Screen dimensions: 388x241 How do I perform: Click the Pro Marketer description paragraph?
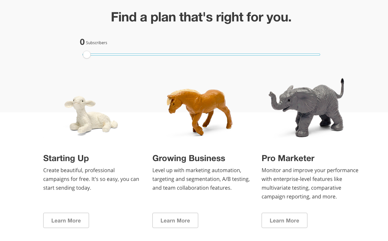tap(310, 183)
